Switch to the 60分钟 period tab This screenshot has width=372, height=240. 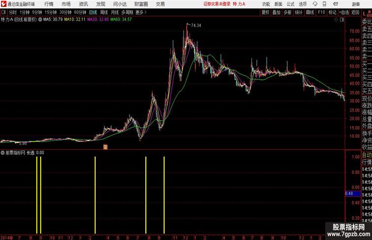[80, 12]
